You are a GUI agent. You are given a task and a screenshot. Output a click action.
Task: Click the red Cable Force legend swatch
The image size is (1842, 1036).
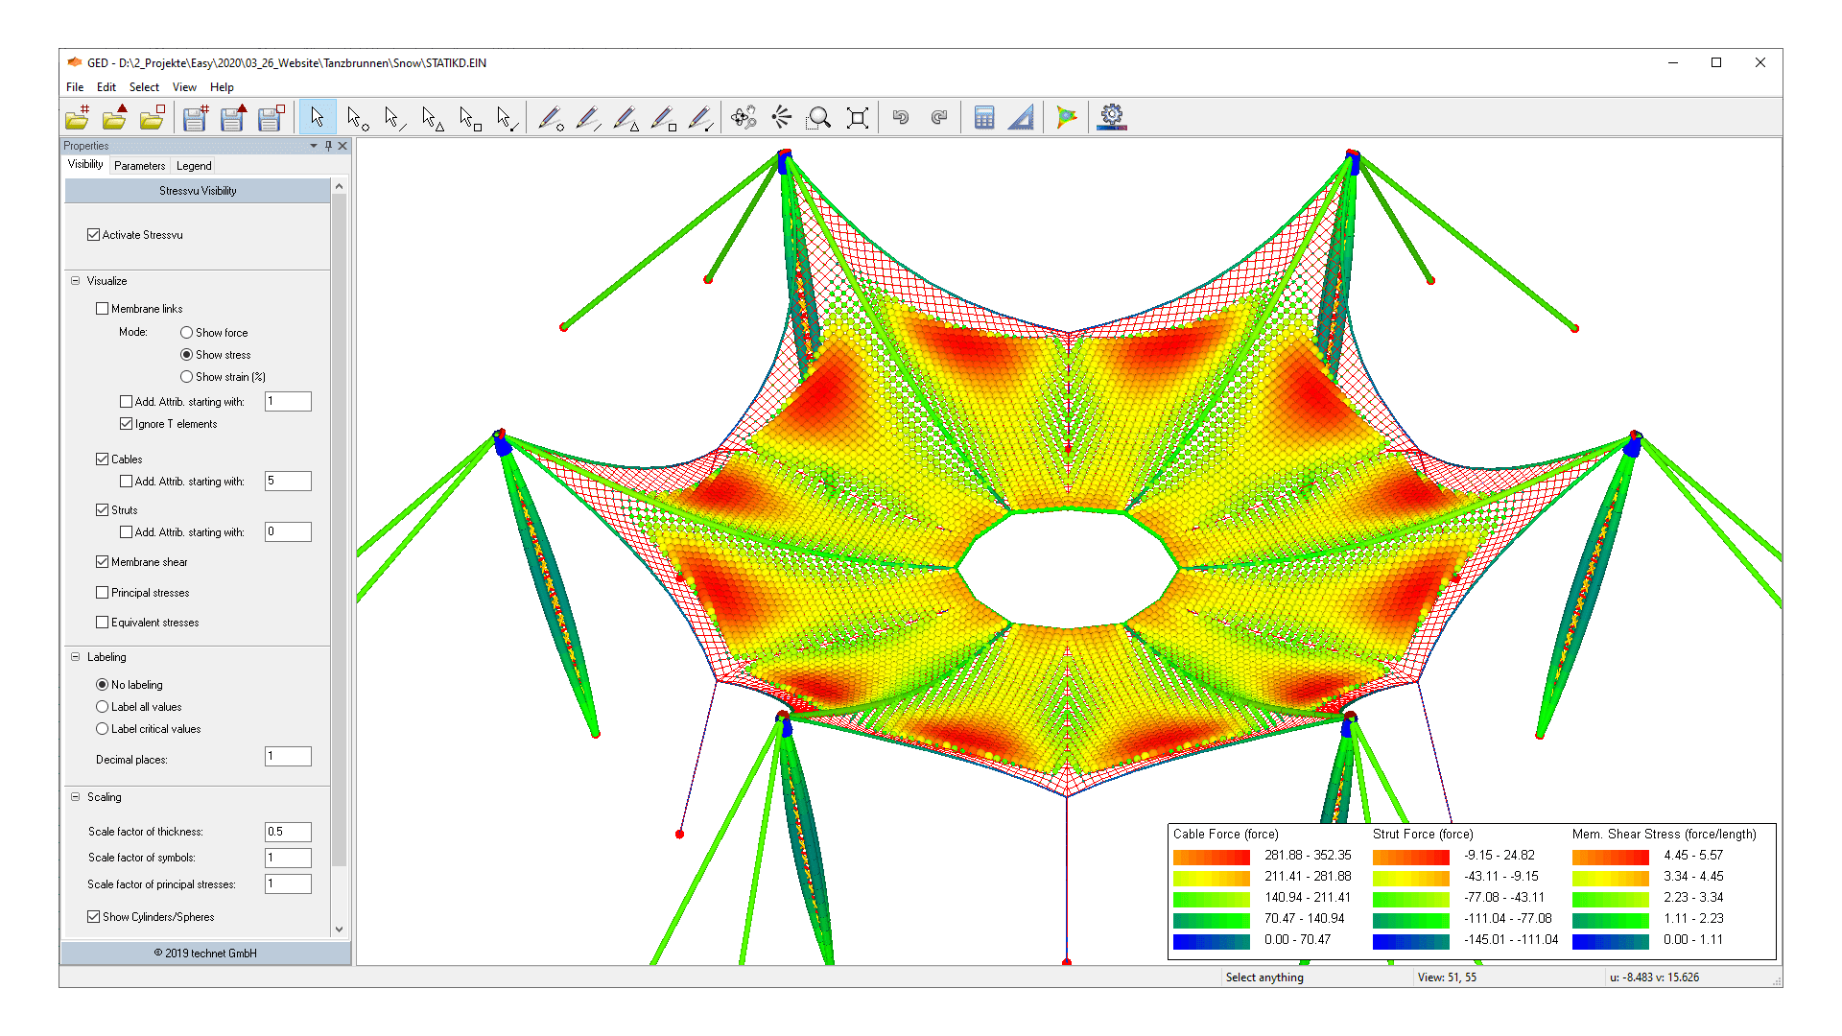pyautogui.click(x=1211, y=856)
